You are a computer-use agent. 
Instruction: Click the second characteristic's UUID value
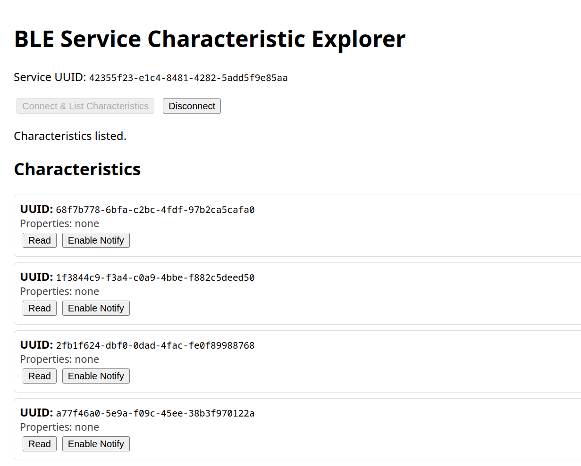pos(155,277)
